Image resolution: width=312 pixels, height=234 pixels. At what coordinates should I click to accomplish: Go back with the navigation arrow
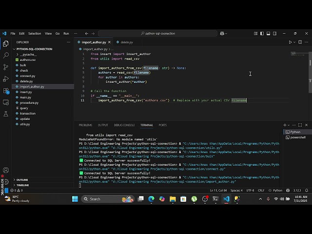point(87,34)
